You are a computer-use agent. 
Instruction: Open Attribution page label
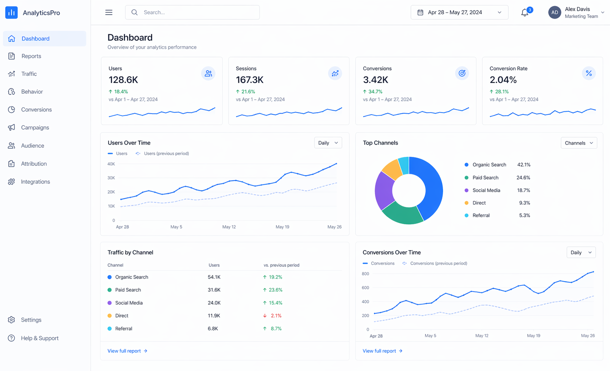click(x=34, y=164)
